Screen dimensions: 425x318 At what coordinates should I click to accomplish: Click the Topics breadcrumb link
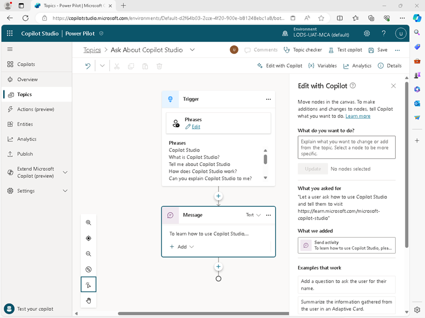[92, 50]
